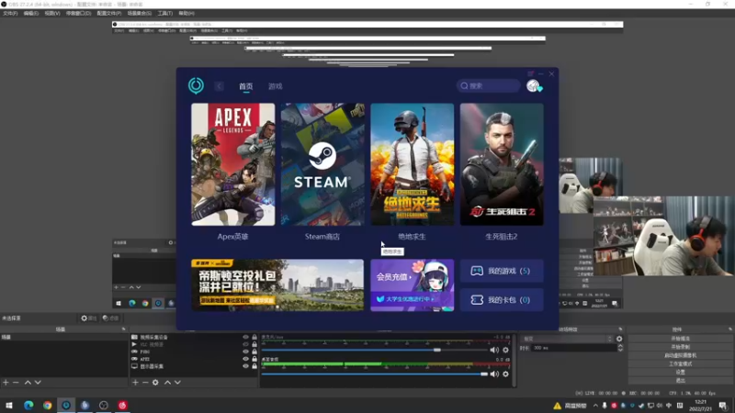The height and width of the screenshot is (413, 735).
Task: Open OBS 停靠窗口(D) menu
Action: [78, 13]
